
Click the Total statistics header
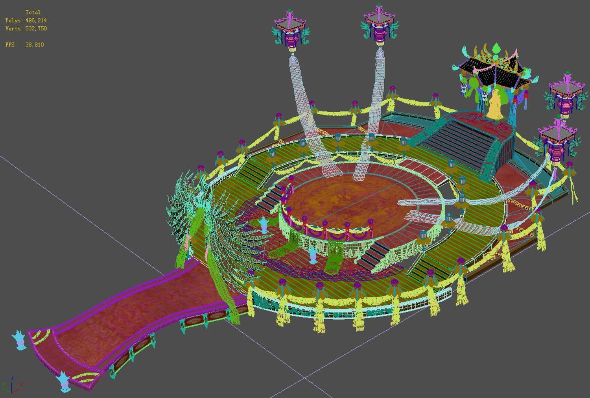(33, 12)
